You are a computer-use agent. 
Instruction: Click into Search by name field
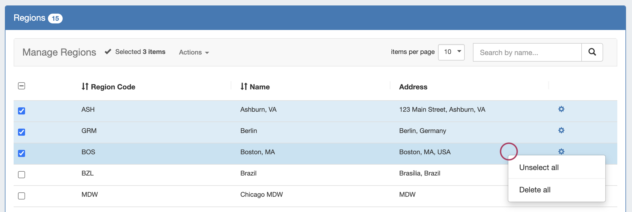pos(527,52)
